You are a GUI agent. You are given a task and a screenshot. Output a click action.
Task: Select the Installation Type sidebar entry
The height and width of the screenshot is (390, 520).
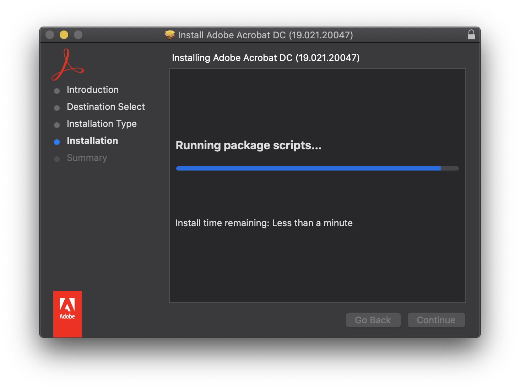102,124
